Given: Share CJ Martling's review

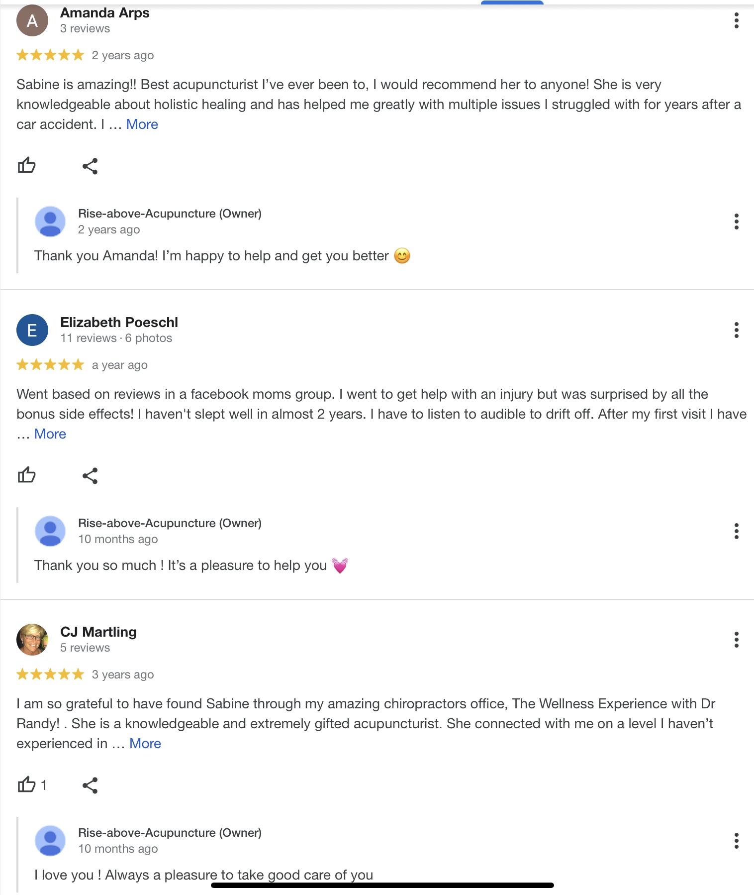Looking at the screenshot, I should pos(90,785).
